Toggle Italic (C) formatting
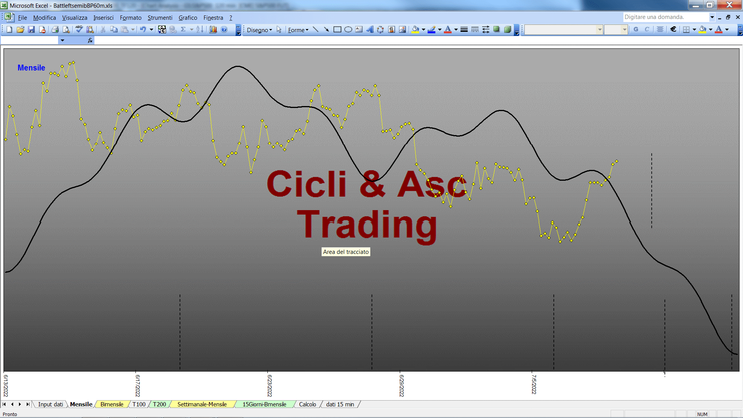743x418 pixels. click(647, 29)
